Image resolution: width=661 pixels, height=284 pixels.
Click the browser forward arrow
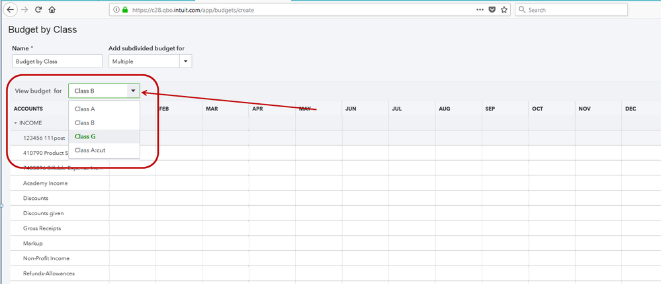point(24,9)
